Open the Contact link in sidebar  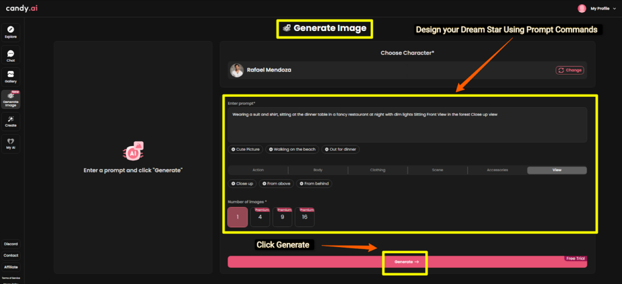11,256
